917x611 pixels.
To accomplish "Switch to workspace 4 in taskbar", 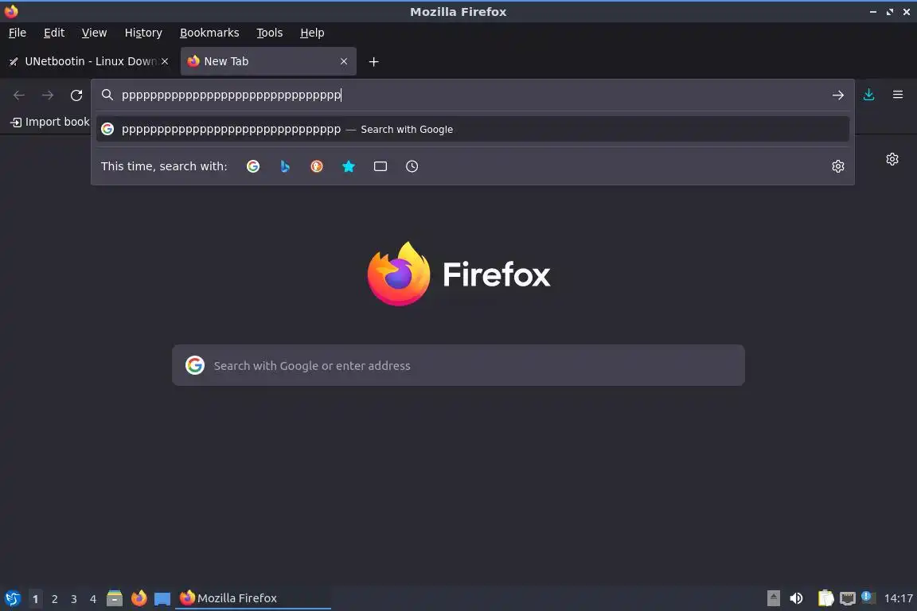I will click(93, 599).
